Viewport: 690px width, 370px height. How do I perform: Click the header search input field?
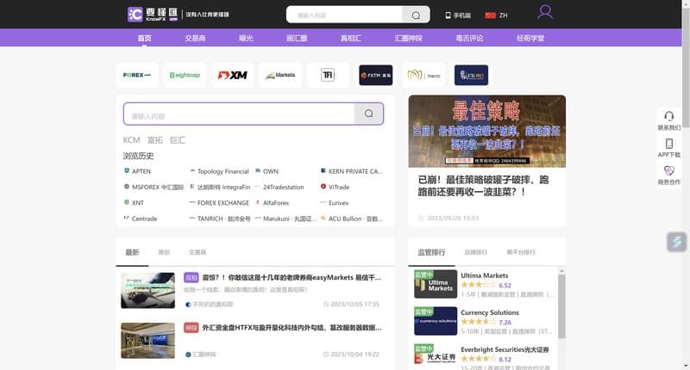point(344,15)
